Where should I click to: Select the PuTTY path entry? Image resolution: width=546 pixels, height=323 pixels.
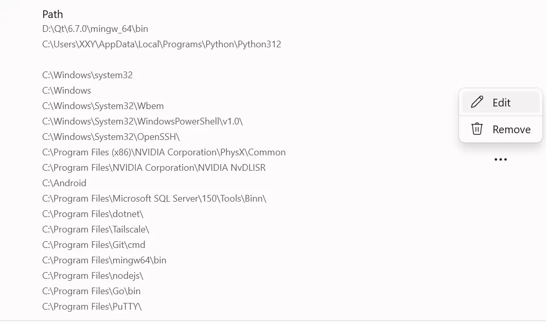pos(92,307)
